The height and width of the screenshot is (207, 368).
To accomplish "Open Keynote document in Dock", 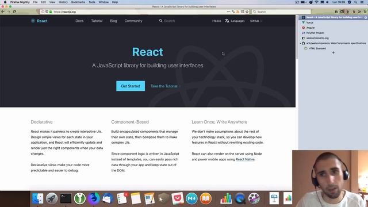I will 274,198.
